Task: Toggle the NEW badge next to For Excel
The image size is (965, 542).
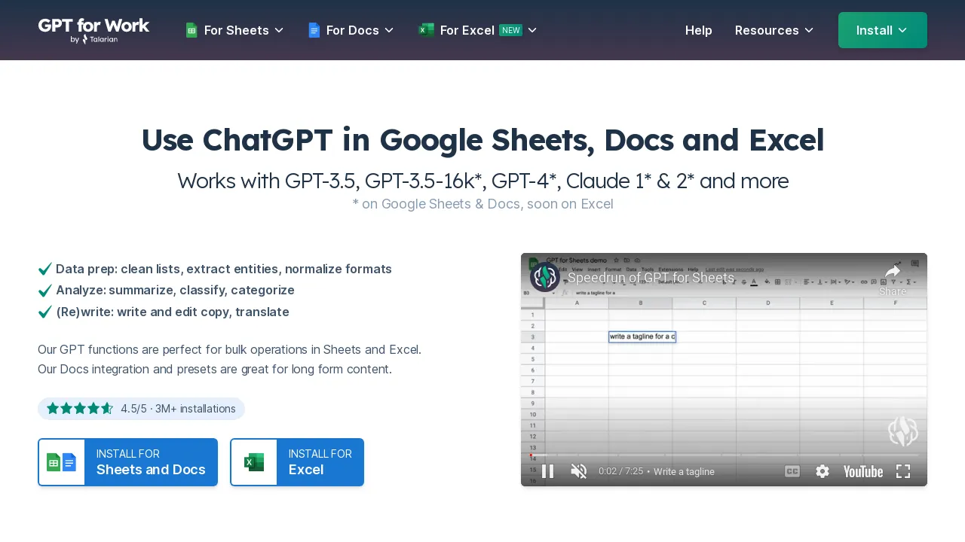Action: point(511,30)
